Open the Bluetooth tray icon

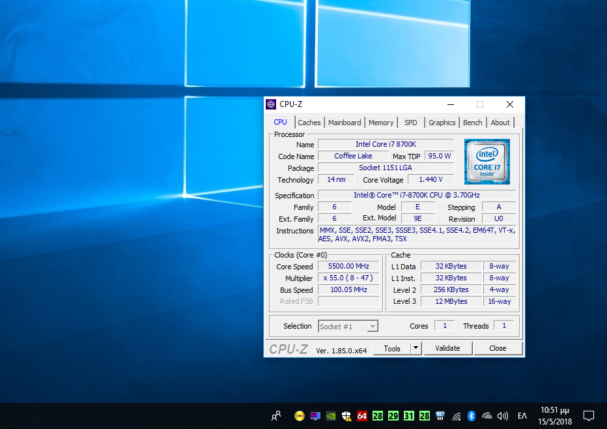pos(471,416)
